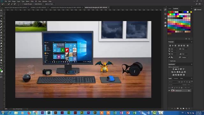This screenshot has height=115, width=204.
Task: Click the Levels adjustment icon
Action: coord(176,69)
